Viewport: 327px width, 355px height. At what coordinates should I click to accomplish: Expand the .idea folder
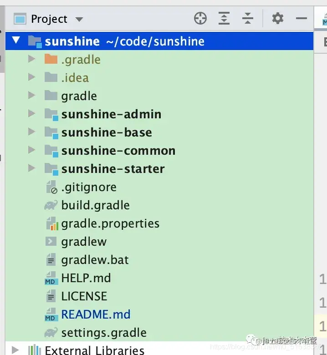click(x=31, y=77)
